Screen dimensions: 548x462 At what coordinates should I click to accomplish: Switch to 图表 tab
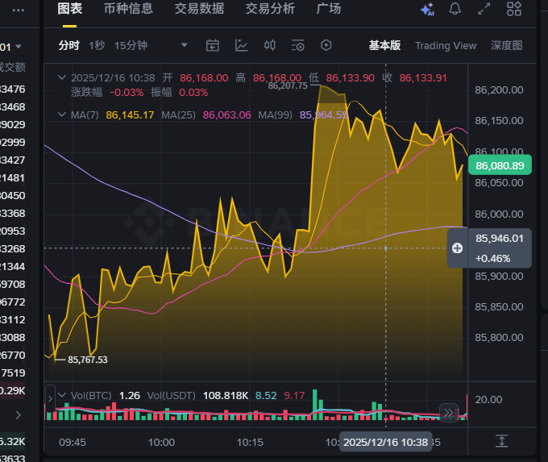(x=70, y=9)
